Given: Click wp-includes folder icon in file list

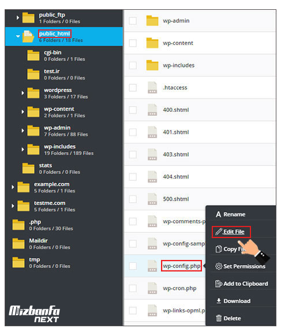Looking at the screenshot, I should (152, 65).
